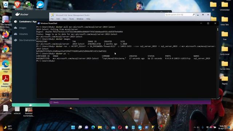The height and width of the screenshot is (131, 233).
Task: Select the Games Citra folder on the desktop
Action: pyautogui.click(x=225, y=65)
